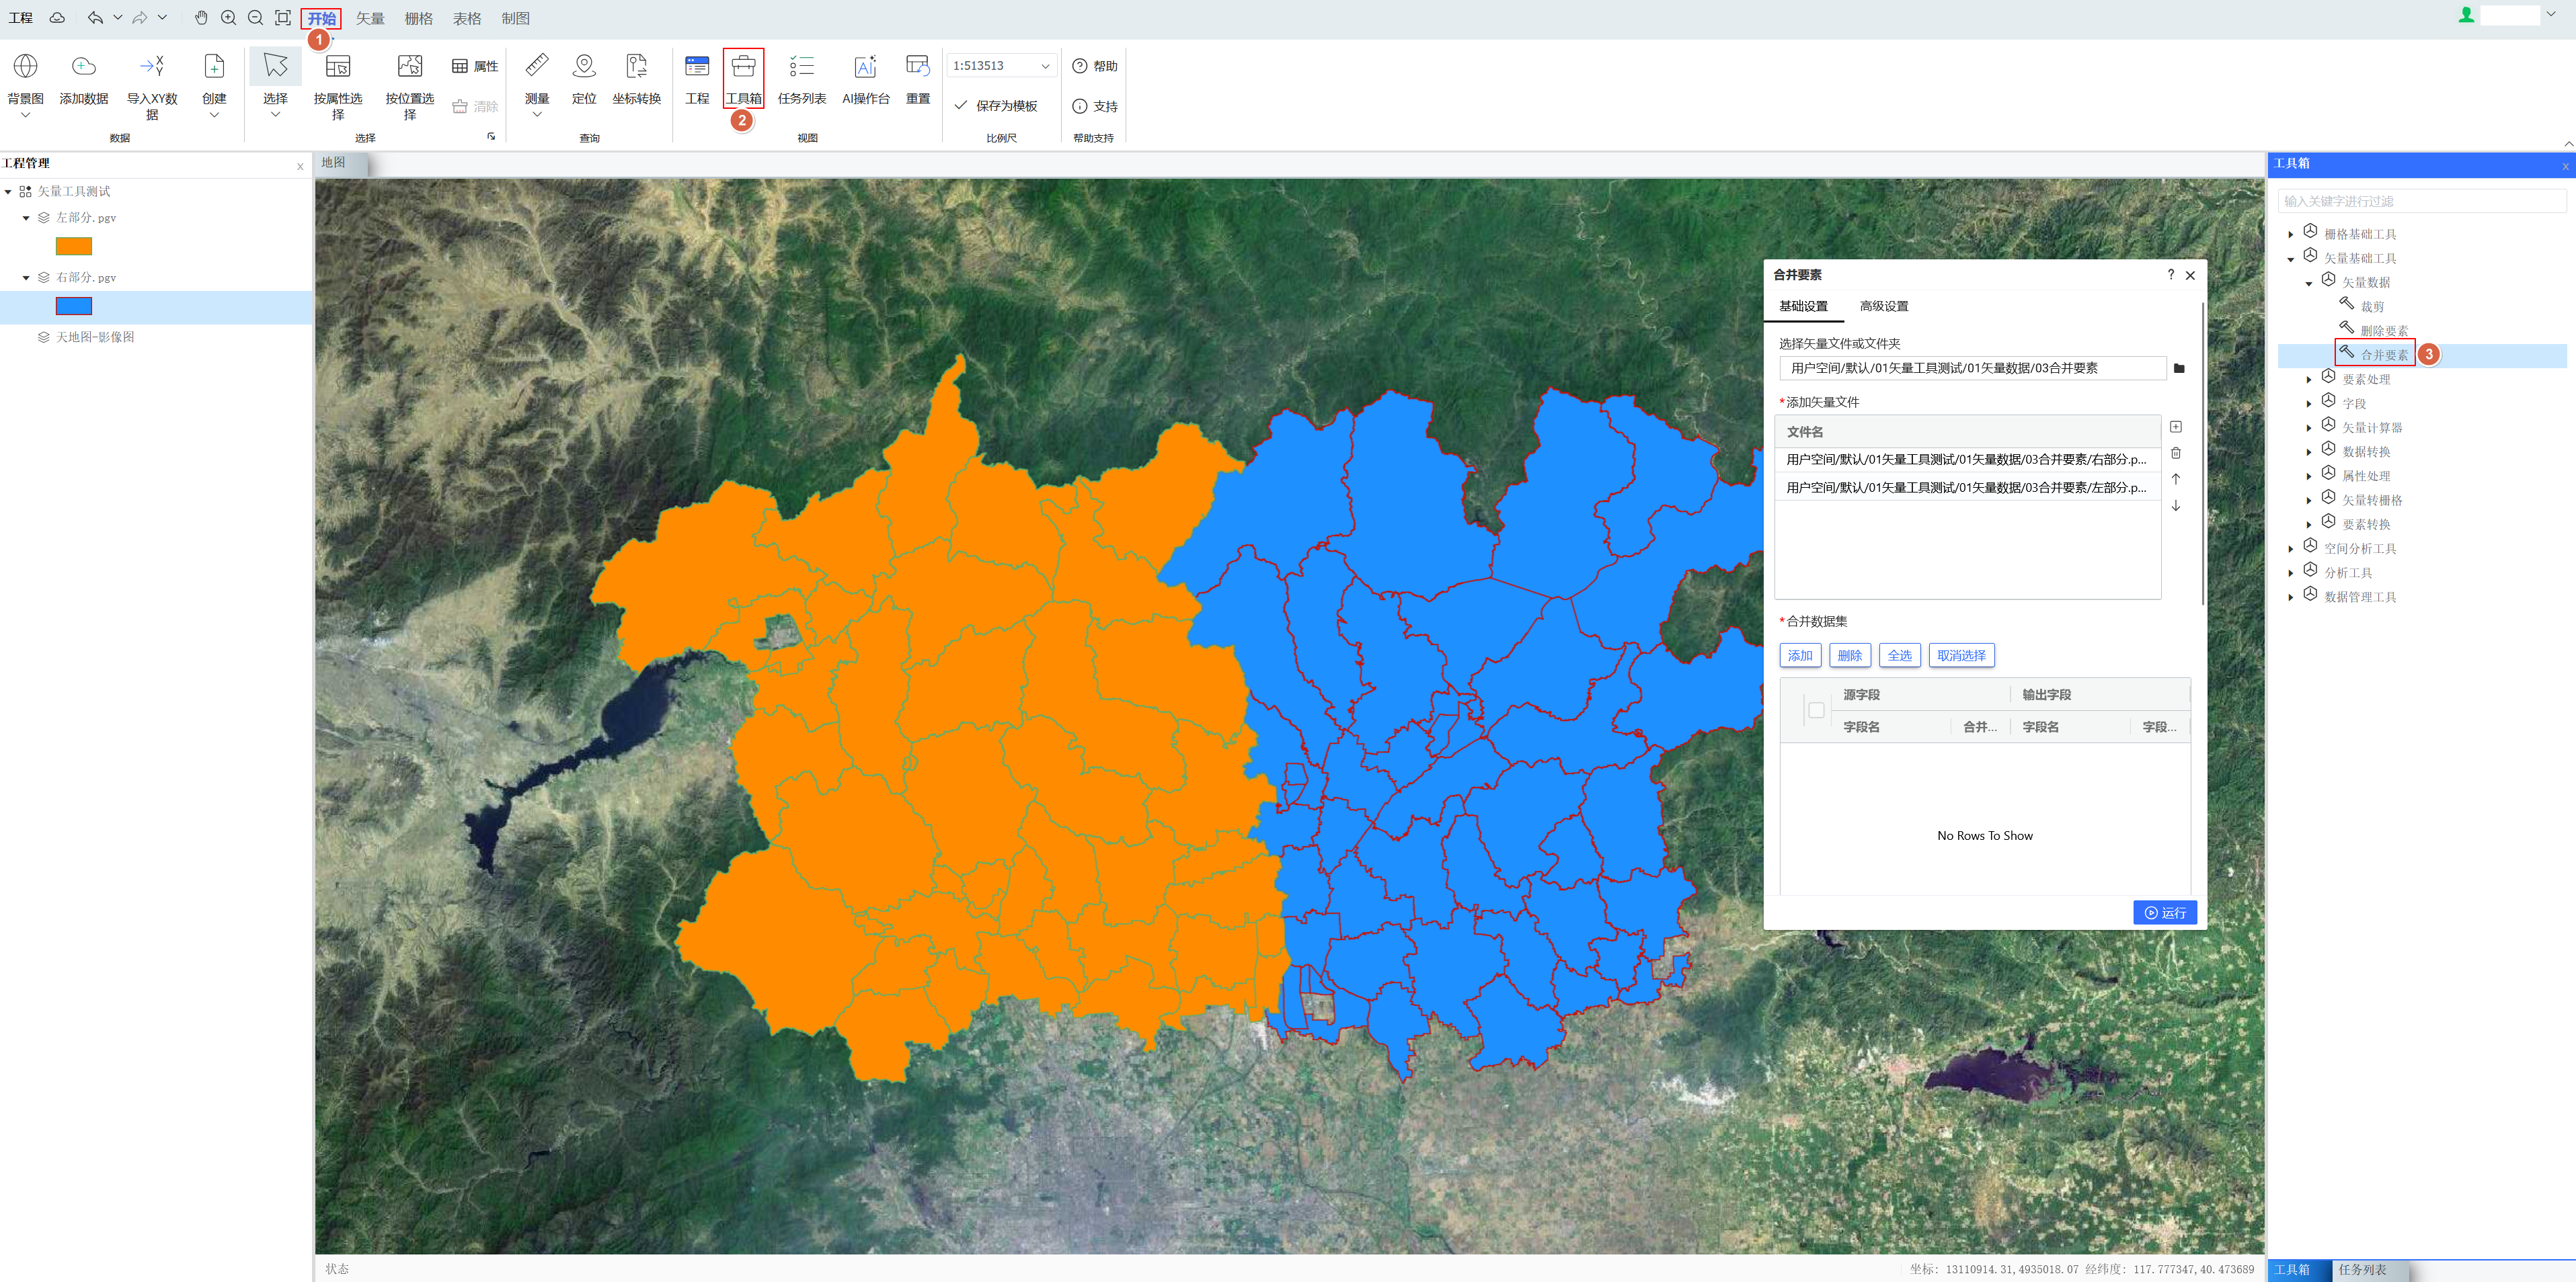Collapse the 左部分.pgv layer node
The width and height of the screenshot is (2576, 1282).
tap(26, 218)
